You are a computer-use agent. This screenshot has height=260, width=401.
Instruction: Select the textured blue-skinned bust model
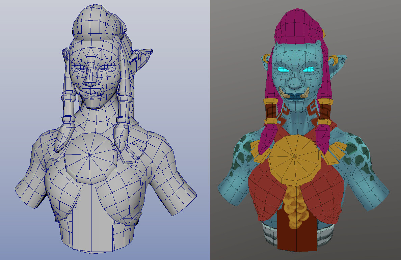pos(303,130)
